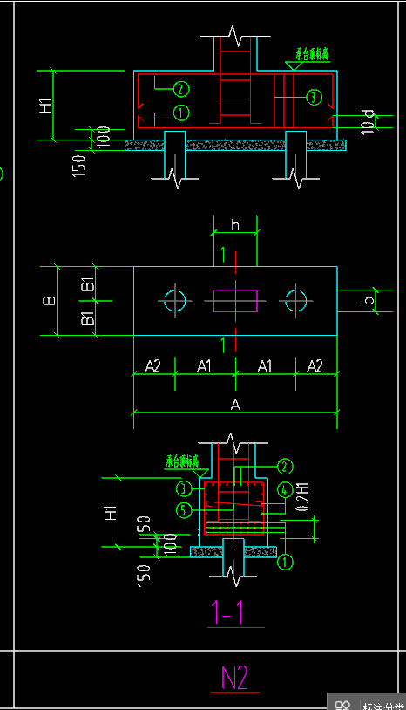Select the 50 dimension in section 1-1
This screenshot has width=406, height=710.
pyautogui.click(x=145, y=524)
